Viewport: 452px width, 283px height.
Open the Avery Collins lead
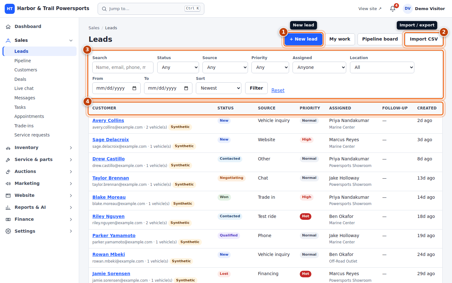click(x=108, y=120)
